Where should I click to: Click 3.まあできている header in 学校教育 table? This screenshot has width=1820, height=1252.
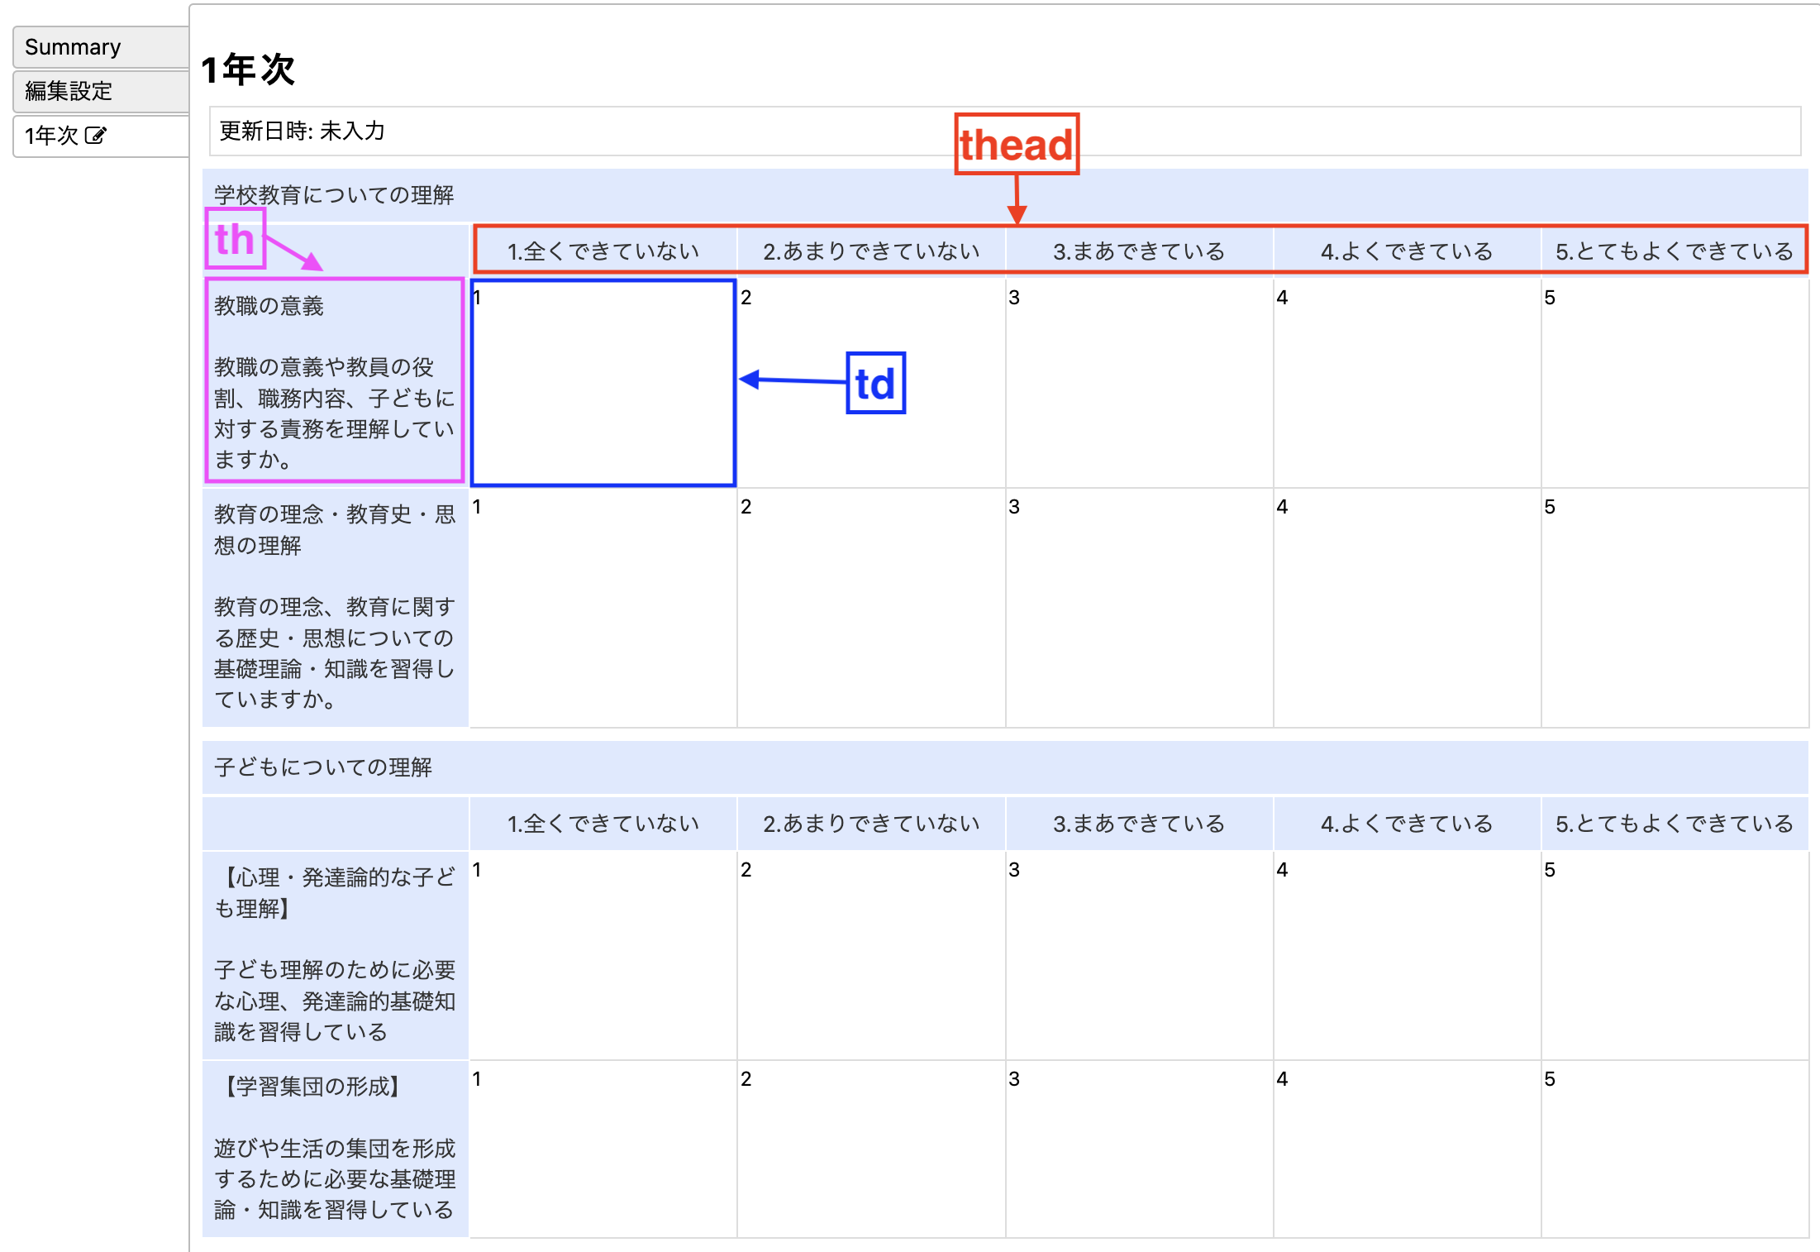tap(1139, 251)
